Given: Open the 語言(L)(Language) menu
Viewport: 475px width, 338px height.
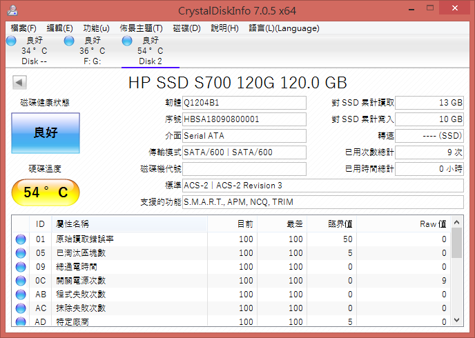Looking at the screenshot, I should coord(284,28).
